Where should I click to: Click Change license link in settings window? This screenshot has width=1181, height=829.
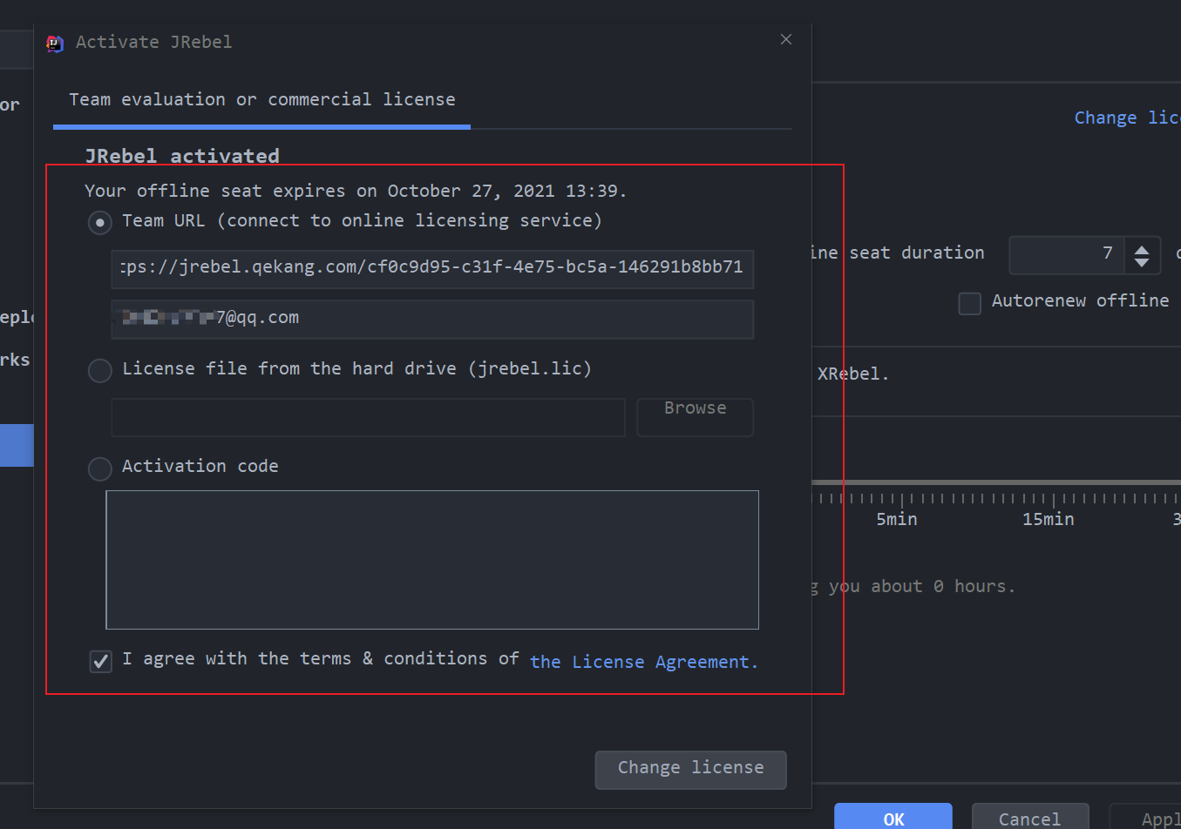point(1127,118)
